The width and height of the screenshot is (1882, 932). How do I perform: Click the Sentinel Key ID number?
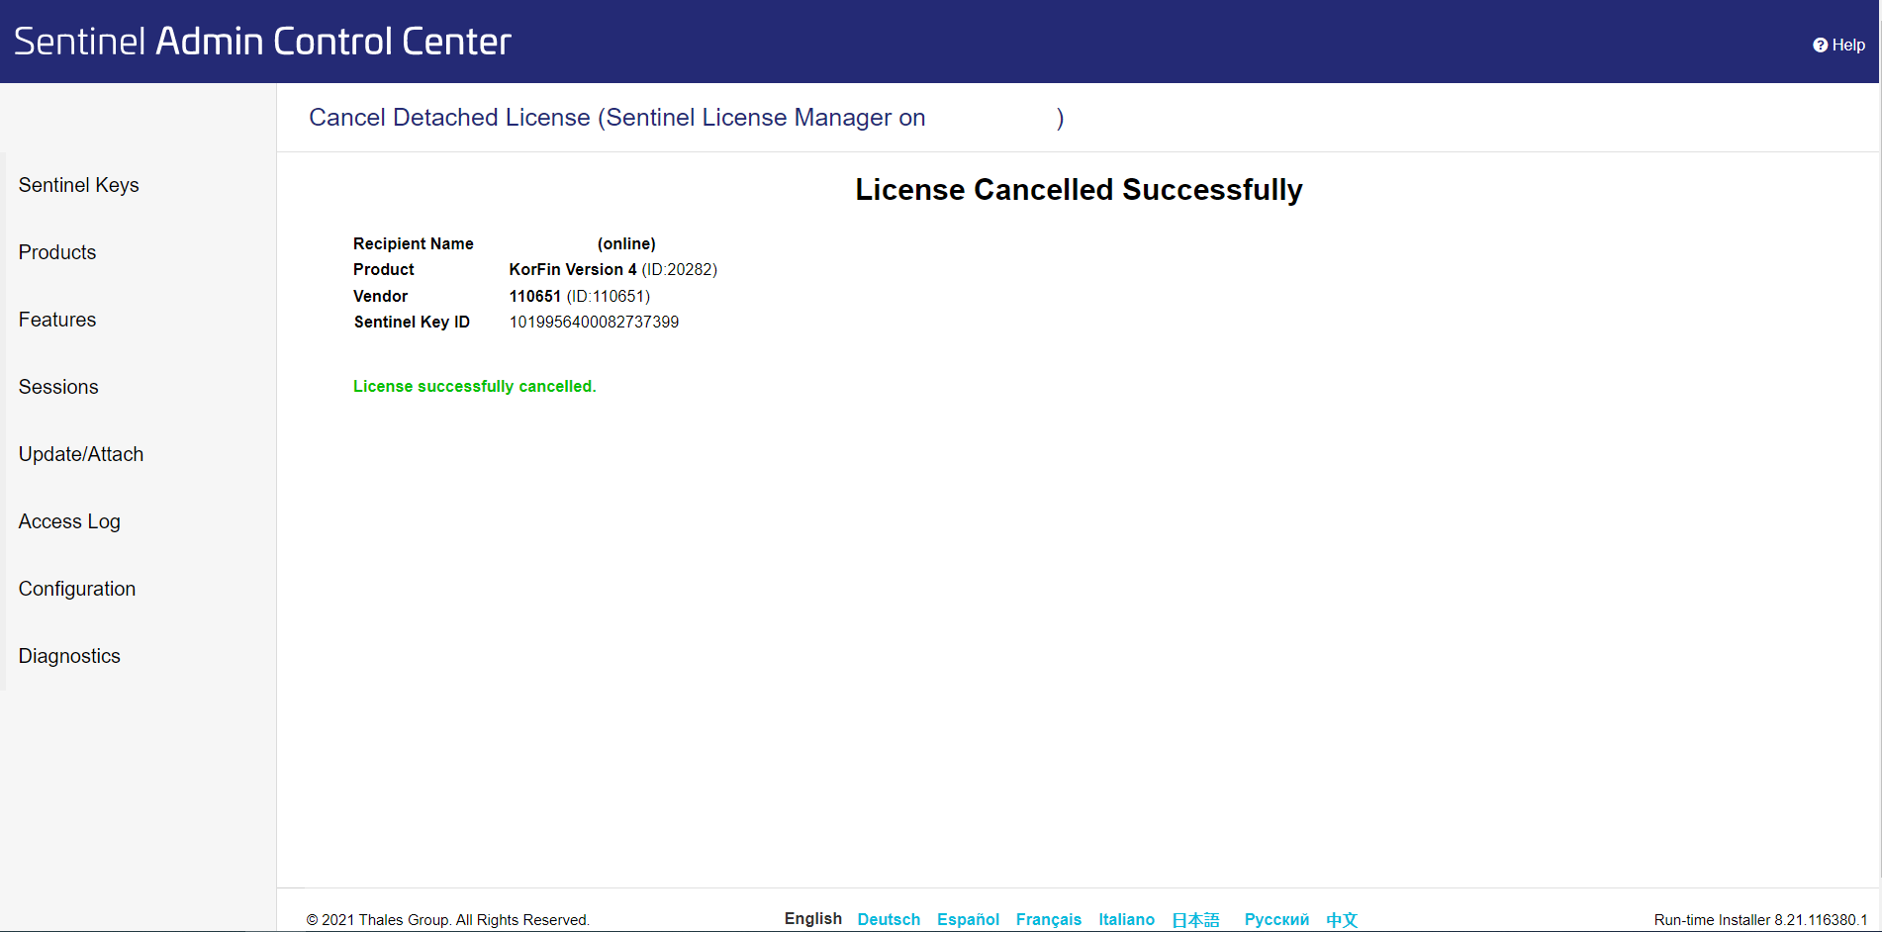click(594, 322)
